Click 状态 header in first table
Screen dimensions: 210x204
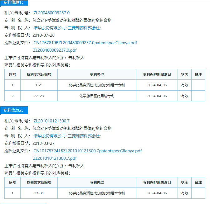[x=185, y=74]
